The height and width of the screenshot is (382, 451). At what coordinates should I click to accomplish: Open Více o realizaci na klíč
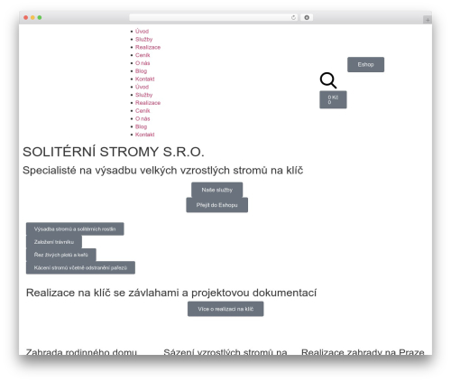point(225,309)
